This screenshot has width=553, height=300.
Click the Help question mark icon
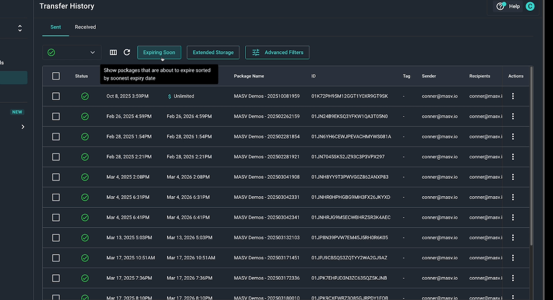[x=501, y=6]
